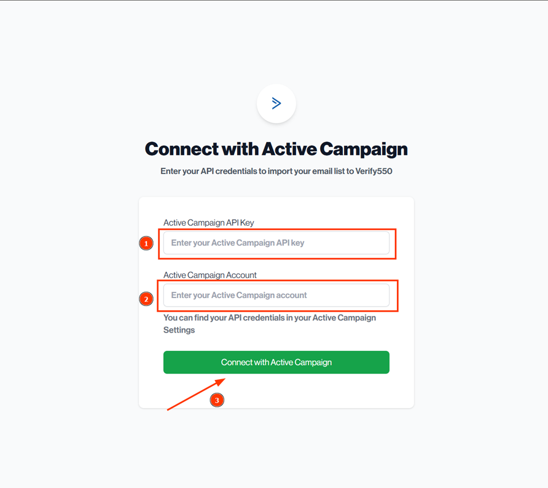Image resolution: width=548 pixels, height=488 pixels.
Task: Click the Connect with Active Campaign heading
Action: (x=276, y=149)
